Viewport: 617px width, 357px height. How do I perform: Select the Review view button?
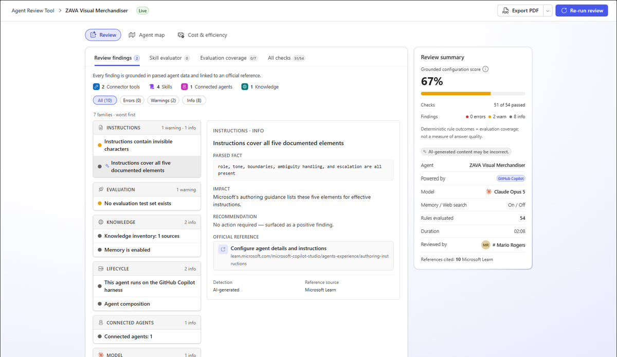tap(103, 35)
